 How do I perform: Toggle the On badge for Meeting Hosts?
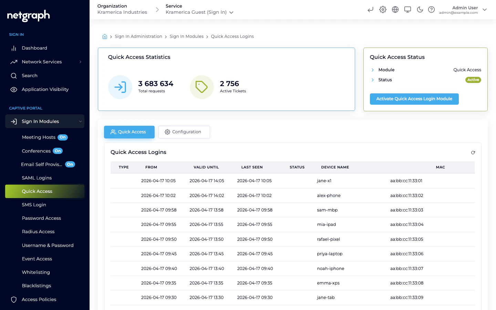tap(63, 137)
